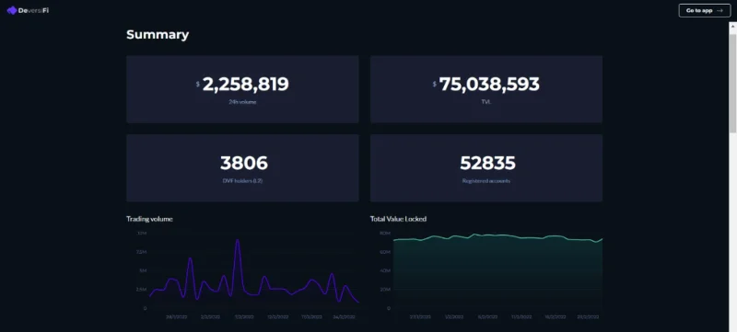
Task: Click the 28/1/2022 date on the trading chart
Action: click(x=176, y=317)
